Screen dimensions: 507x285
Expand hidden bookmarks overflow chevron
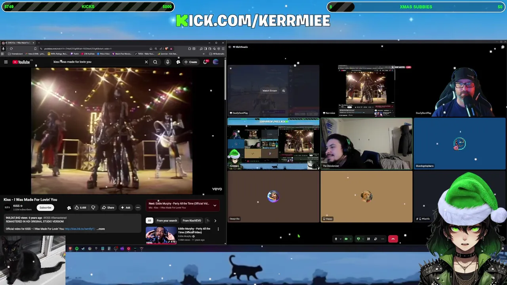[204, 54]
